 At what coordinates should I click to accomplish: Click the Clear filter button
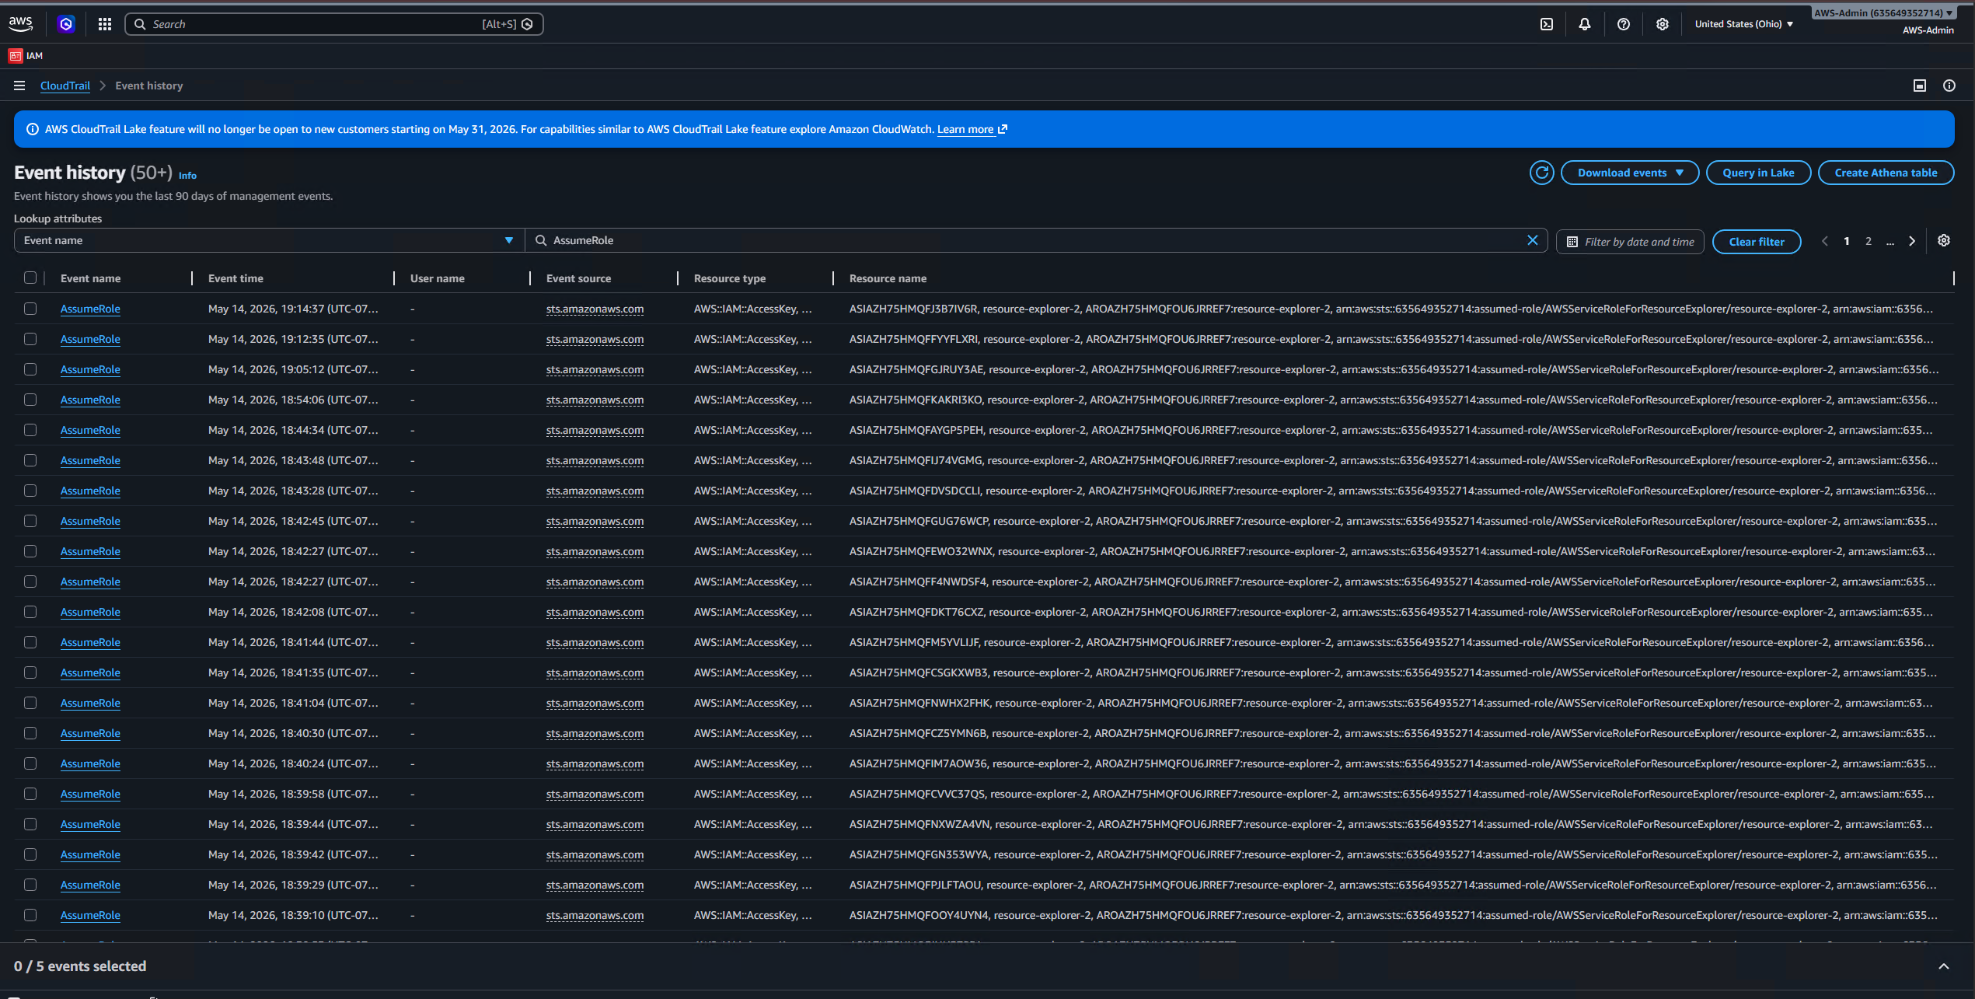(1757, 242)
